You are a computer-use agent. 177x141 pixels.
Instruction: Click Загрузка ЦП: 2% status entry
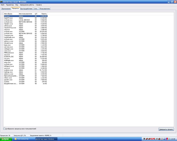pyautogui.click(x=20, y=135)
